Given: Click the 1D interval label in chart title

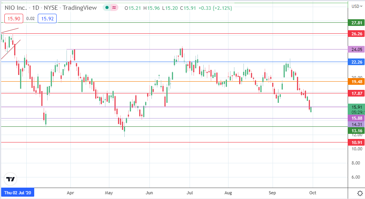Looking at the screenshot, I should [x=36, y=8].
